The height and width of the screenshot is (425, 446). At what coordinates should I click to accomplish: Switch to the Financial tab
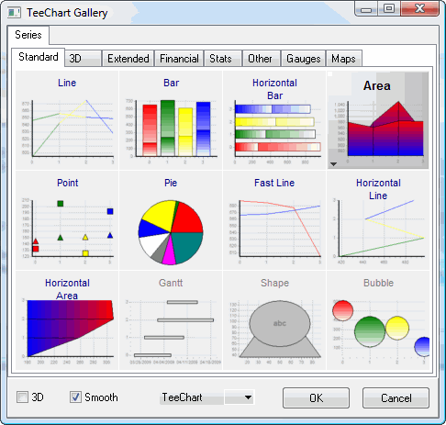[179, 59]
